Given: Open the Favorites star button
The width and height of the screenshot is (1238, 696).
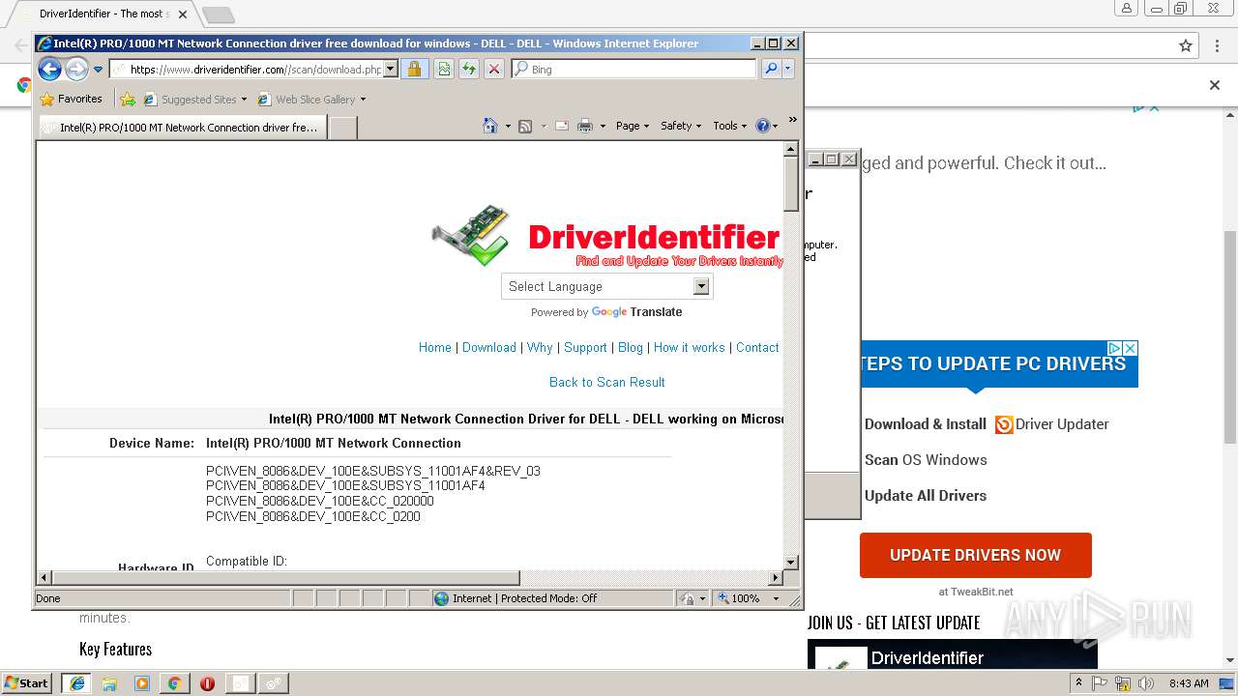Looking at the screenshot, I should click(71, 99).
